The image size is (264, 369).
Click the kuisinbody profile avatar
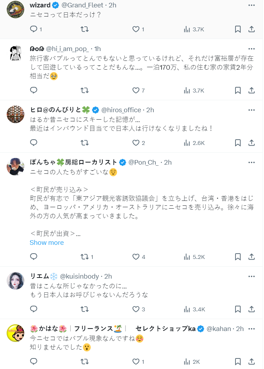click(16, 281)
